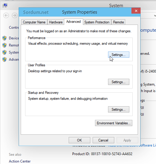Open Environment Variables dialog
This screenshot has width=156, height=164.
click(114, 123)
